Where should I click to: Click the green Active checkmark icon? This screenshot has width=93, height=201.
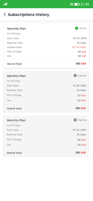tap(77, 28)
